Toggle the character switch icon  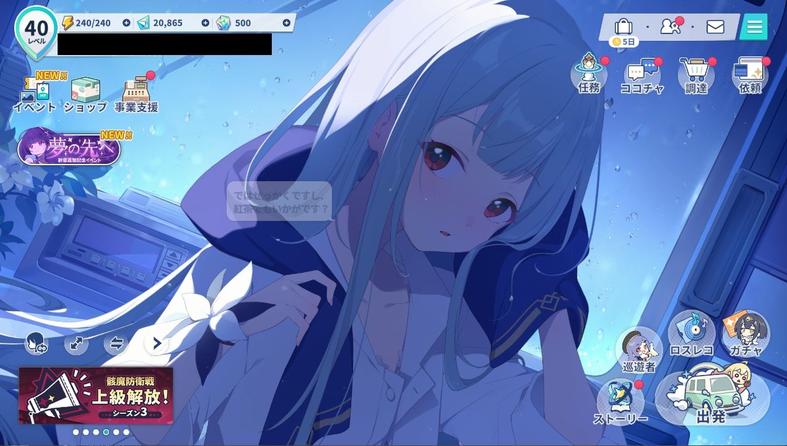pyautogui.click(x=37, y=343)
